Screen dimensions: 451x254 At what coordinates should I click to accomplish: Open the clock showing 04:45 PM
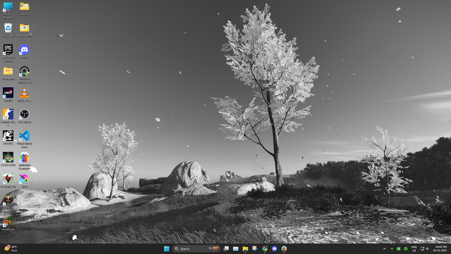tap(441, 249)
